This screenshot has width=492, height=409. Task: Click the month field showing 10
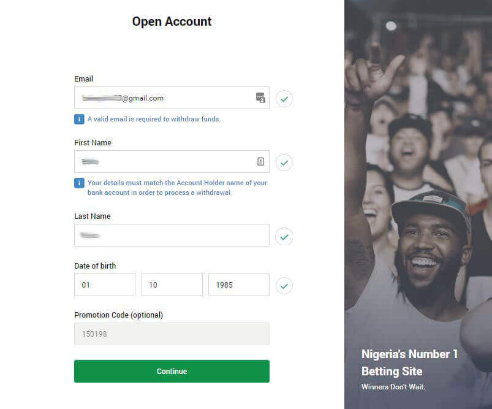tap(172, 285)
